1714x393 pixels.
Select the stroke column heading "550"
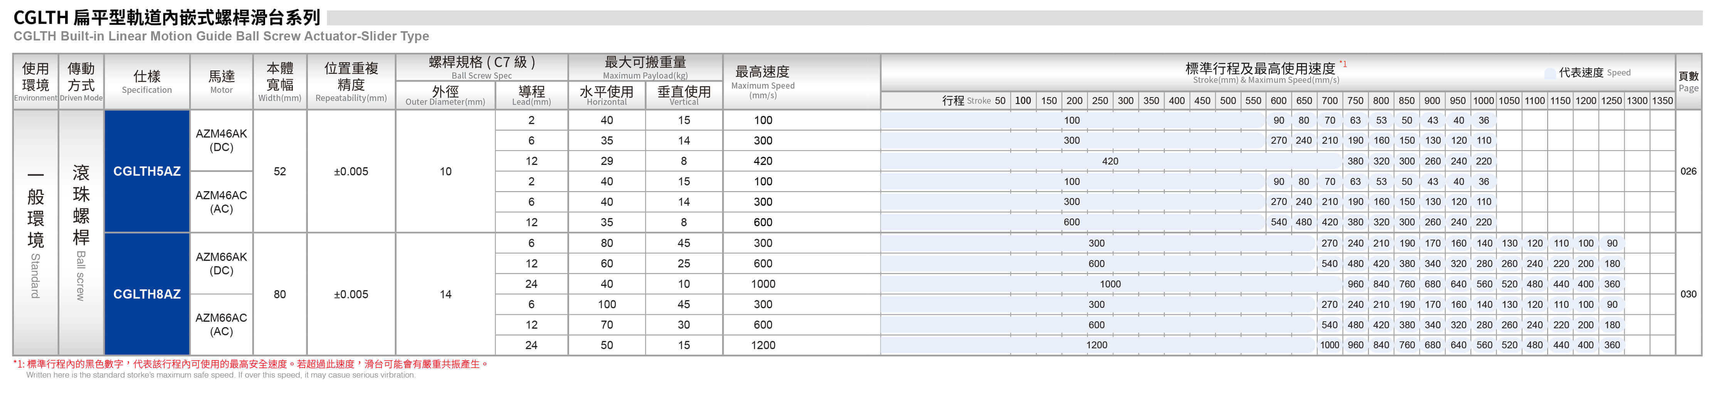pyautogui.click(x=1254, y=101)
